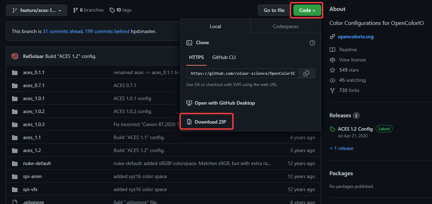Open the nuke-default folder

tap(37, 163)
